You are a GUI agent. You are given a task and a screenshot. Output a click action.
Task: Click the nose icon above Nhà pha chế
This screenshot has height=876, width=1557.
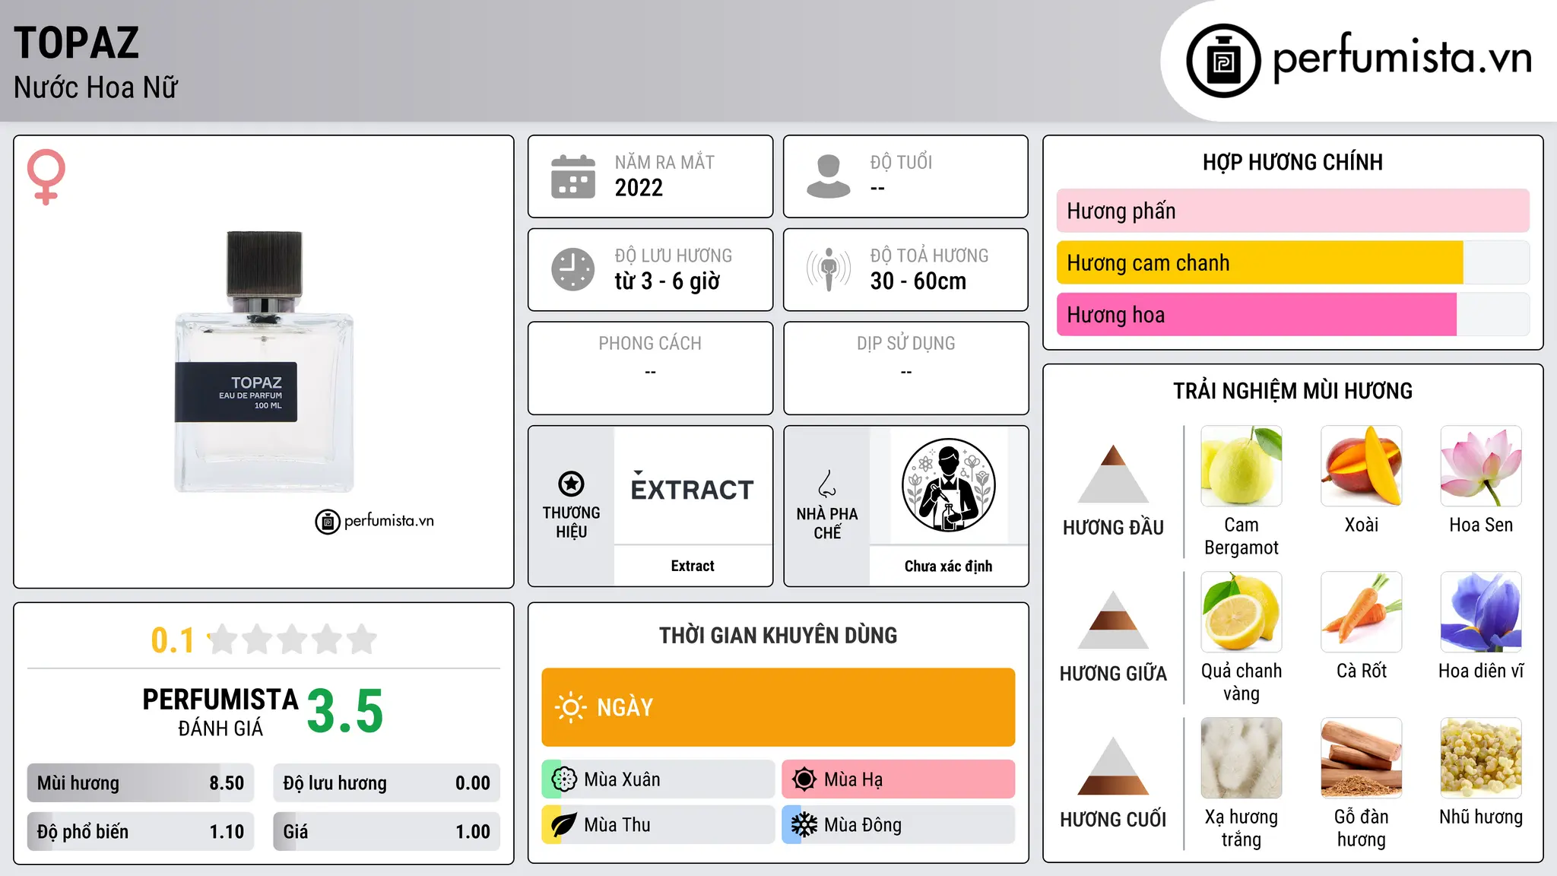[827, 484]
